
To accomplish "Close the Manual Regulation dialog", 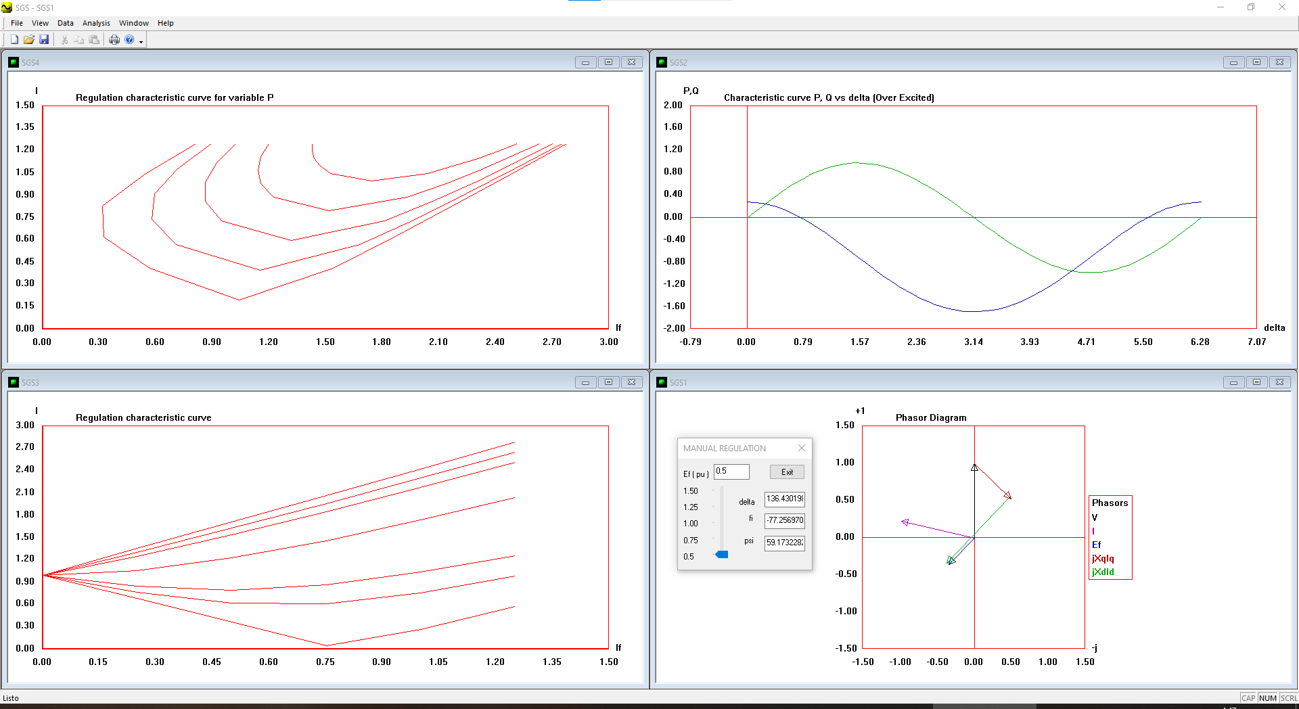I will 802,448.
